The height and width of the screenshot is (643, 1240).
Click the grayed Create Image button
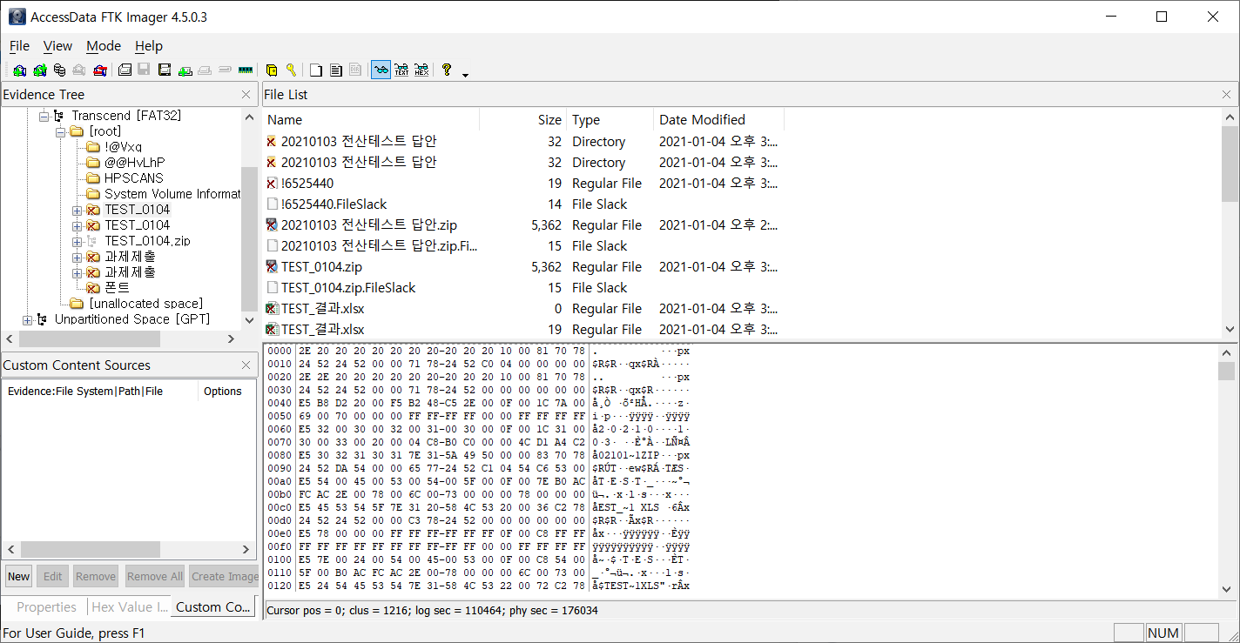[224, 576]
